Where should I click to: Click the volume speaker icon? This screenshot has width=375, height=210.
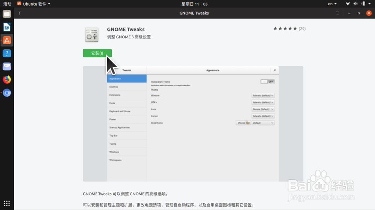(355, 4)
